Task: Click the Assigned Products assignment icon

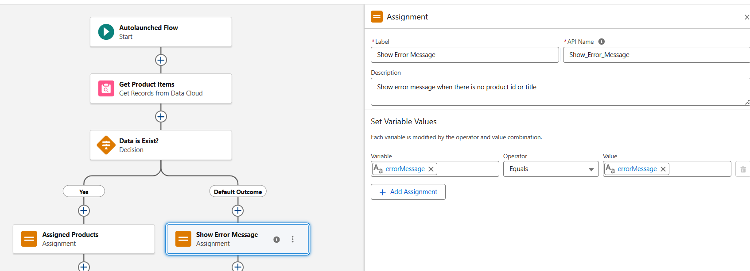Action: [x=29, y=239]
